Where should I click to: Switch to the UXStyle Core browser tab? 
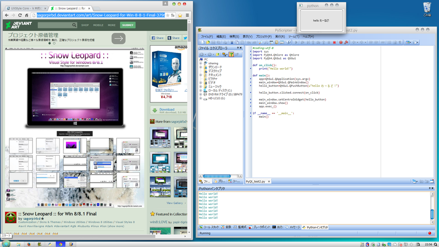pos(26,8)
